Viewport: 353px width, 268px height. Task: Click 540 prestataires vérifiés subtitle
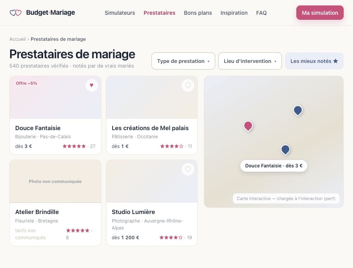pos(71,66)
